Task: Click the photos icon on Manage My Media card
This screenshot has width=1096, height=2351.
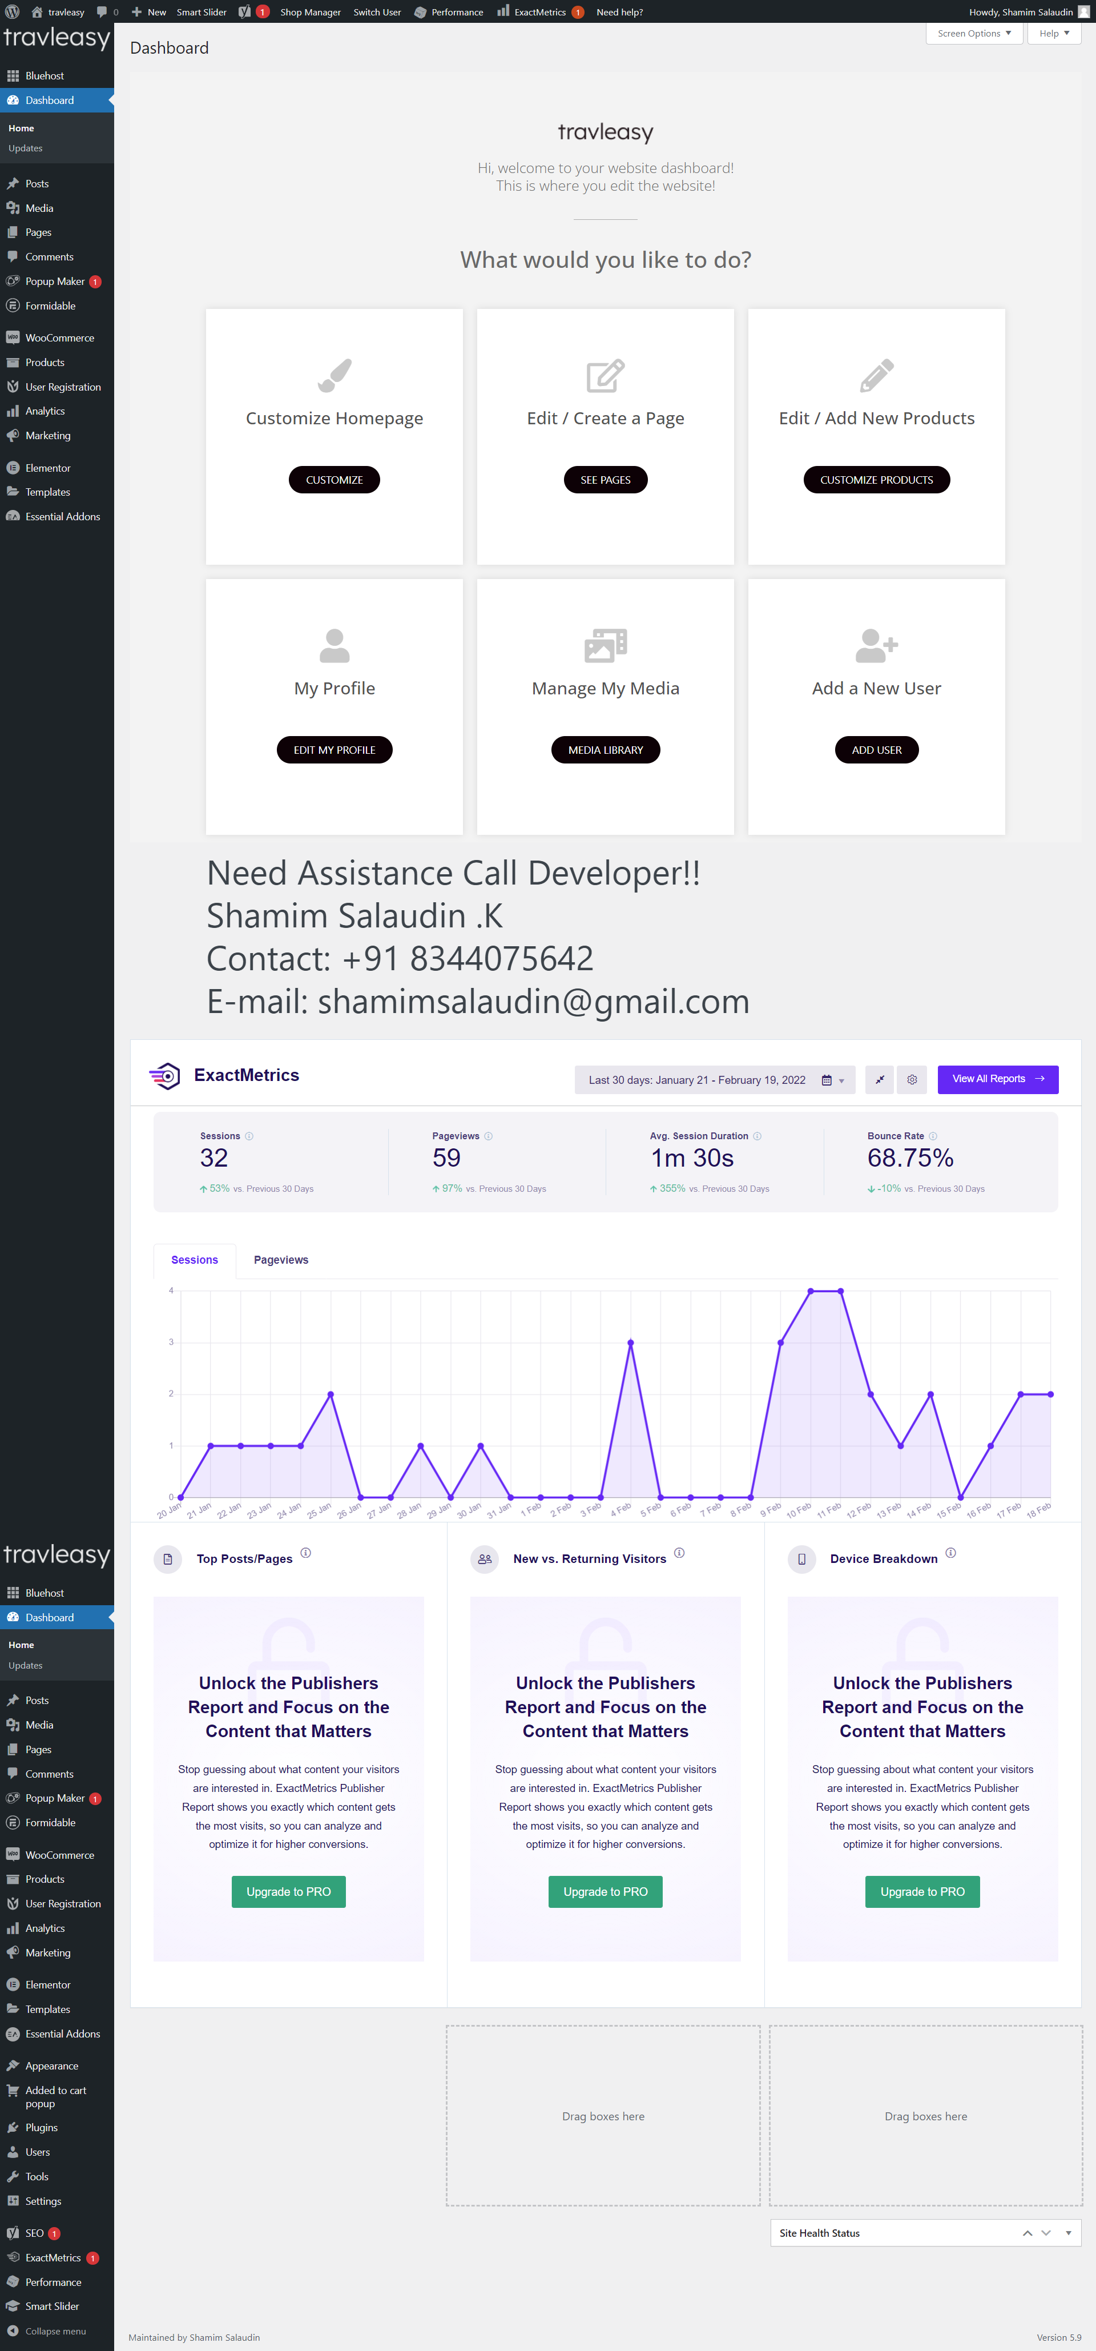Action: pyautogui.click(x=605, y=645)
